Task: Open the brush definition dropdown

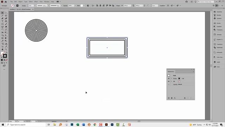Action: [x=61, y=6]
